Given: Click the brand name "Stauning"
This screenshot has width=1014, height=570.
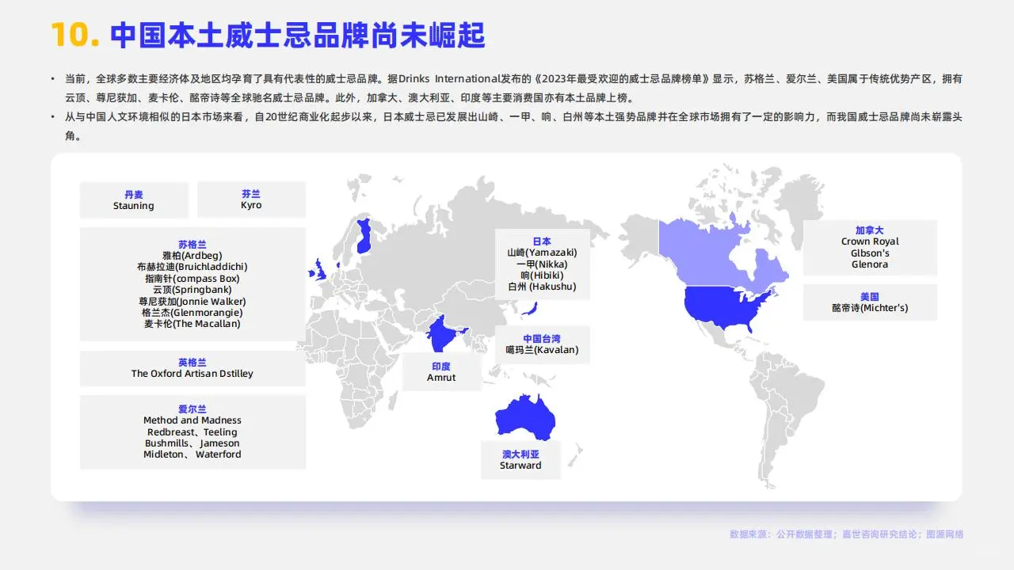Looking at the screenshot, I should point(133,206).
